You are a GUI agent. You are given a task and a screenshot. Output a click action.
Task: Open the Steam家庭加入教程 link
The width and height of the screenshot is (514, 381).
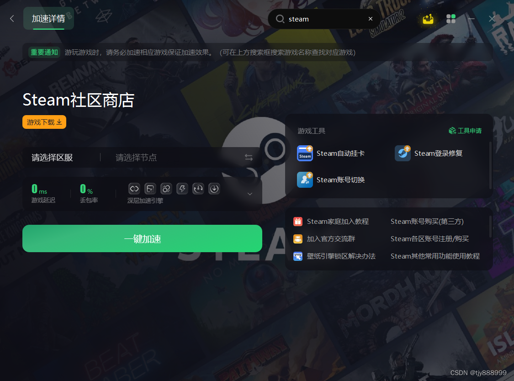(x=338, y=222)
